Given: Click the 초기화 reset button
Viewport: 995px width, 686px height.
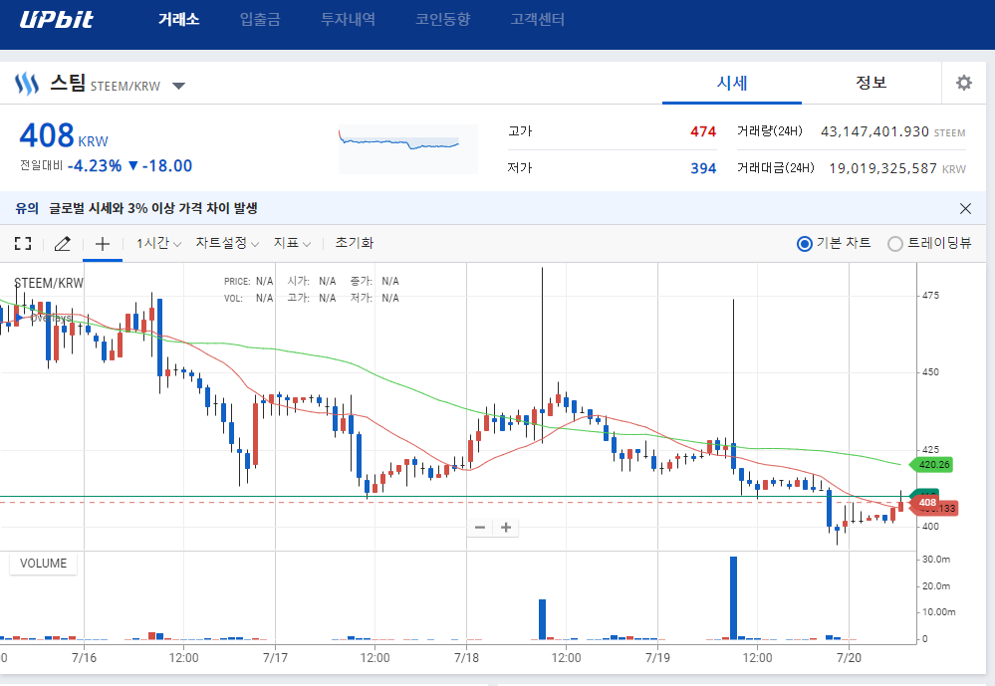Looking at the screenshot, I should pos(354,243).
